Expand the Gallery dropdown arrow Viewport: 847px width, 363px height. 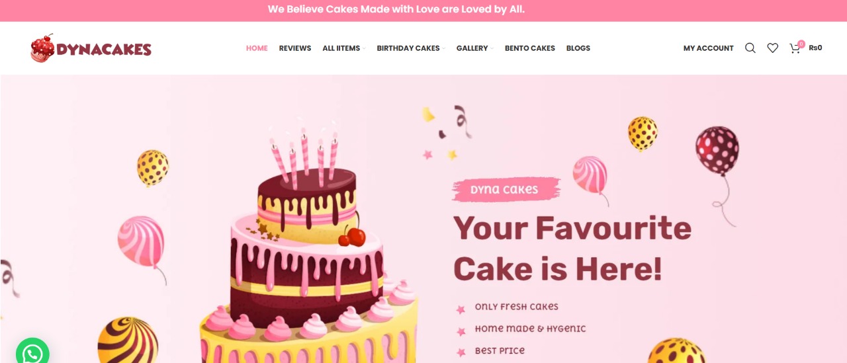pyautogui.click(x=492, y=49)
